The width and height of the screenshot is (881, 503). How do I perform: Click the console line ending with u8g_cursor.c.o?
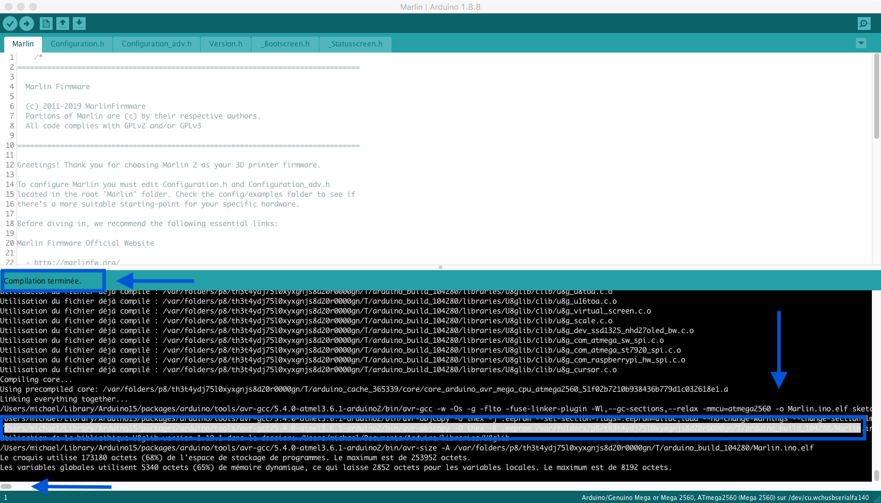(x=308, y=370)
